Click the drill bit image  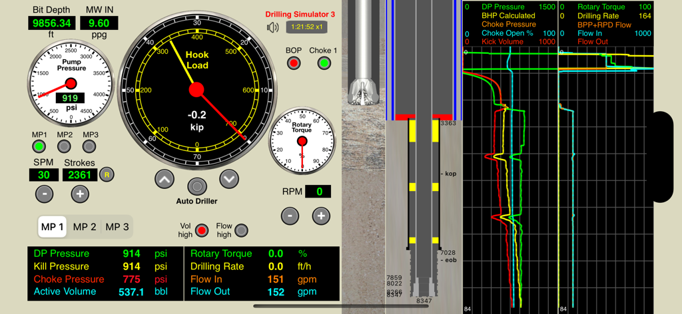pos(363,92)
